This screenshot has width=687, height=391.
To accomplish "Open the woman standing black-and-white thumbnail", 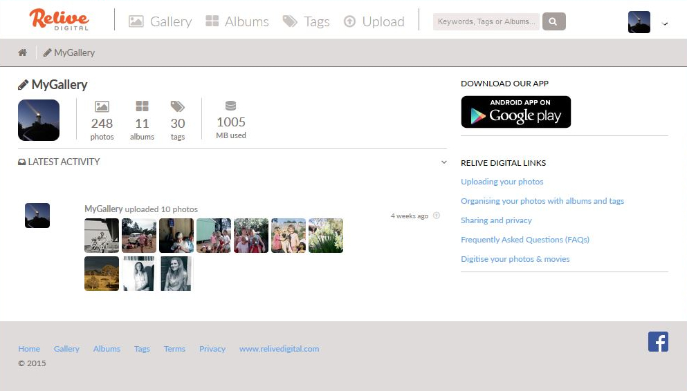I will click(139, 274).
